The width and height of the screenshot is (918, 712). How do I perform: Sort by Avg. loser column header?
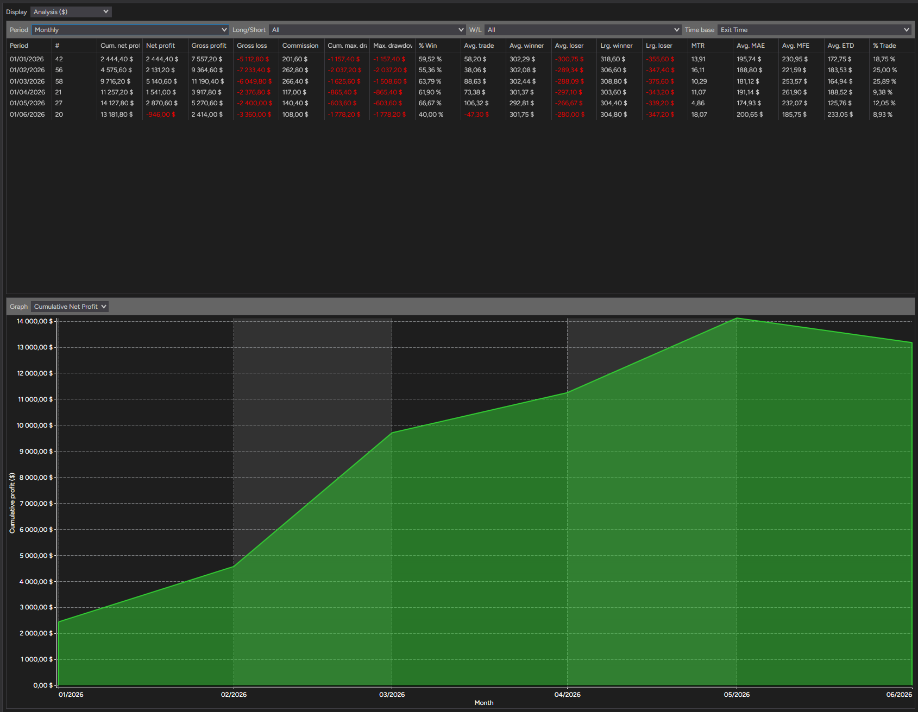[x=574, y=46]
